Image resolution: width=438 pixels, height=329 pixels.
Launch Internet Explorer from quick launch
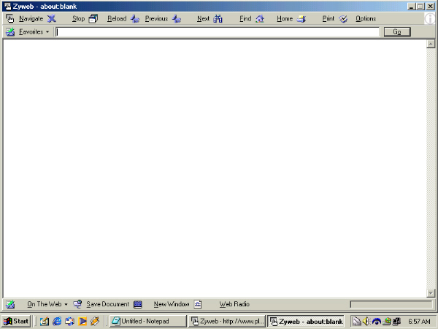(x=57, y=321)
